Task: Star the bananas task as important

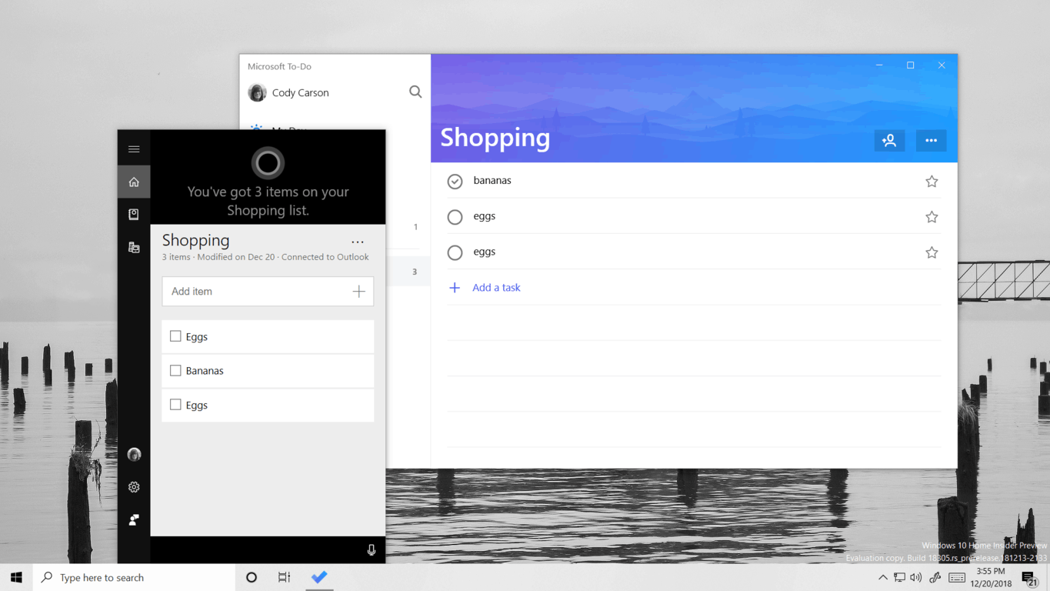Action: coord(932,182)
